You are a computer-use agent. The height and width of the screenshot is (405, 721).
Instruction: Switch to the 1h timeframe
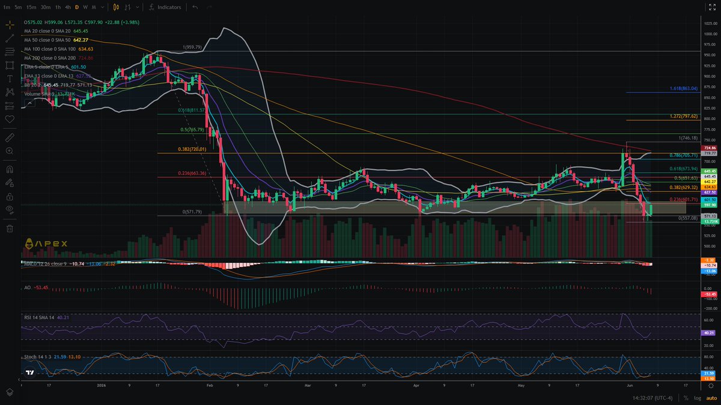[x=58, y=7]
